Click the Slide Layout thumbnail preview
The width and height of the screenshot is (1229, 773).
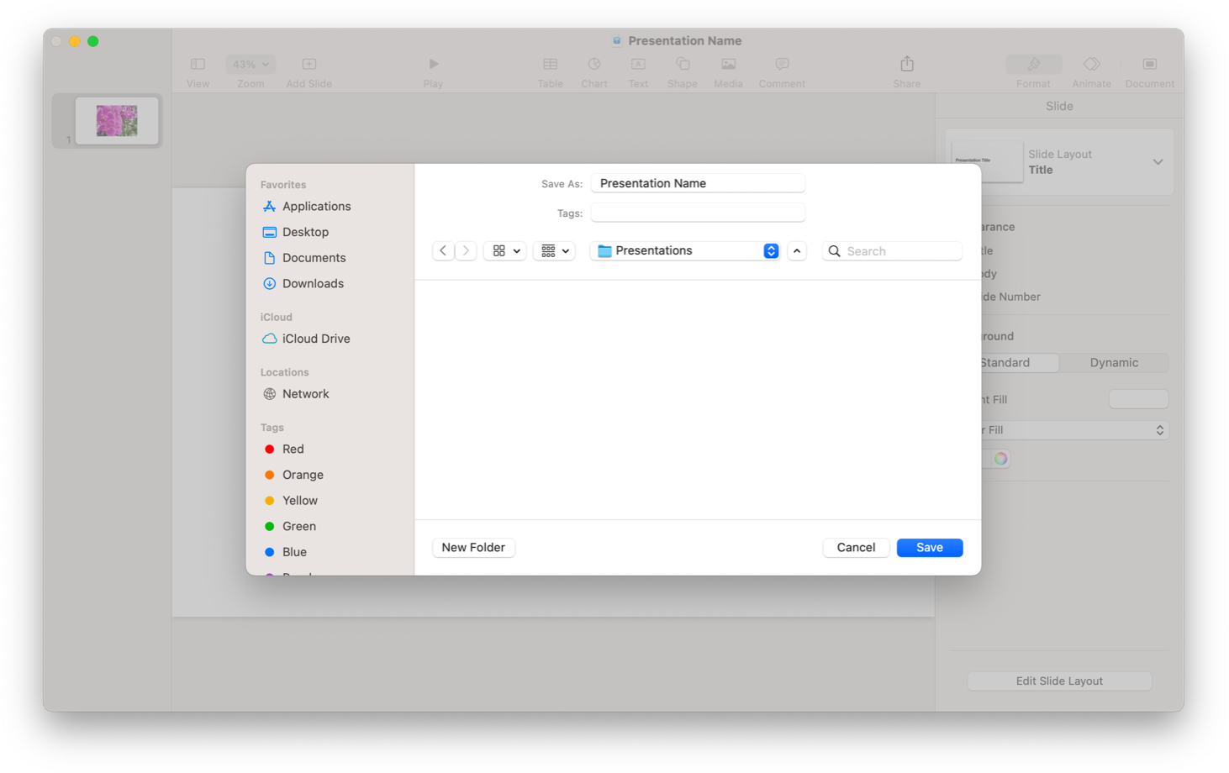click(987, 162)
